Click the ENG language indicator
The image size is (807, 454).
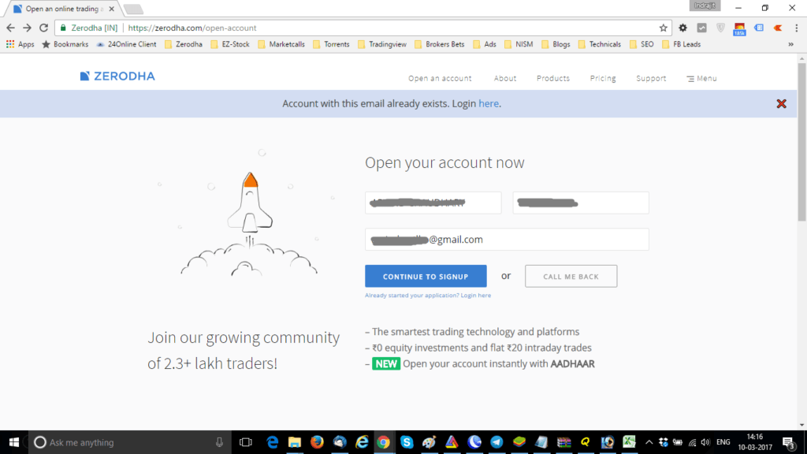(x=723, y=442)
